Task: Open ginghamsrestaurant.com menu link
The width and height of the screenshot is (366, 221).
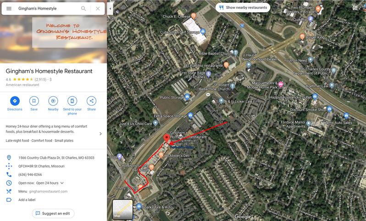Action: (48, 191)
